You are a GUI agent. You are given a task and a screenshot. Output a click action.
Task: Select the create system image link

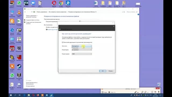point(33,20)
